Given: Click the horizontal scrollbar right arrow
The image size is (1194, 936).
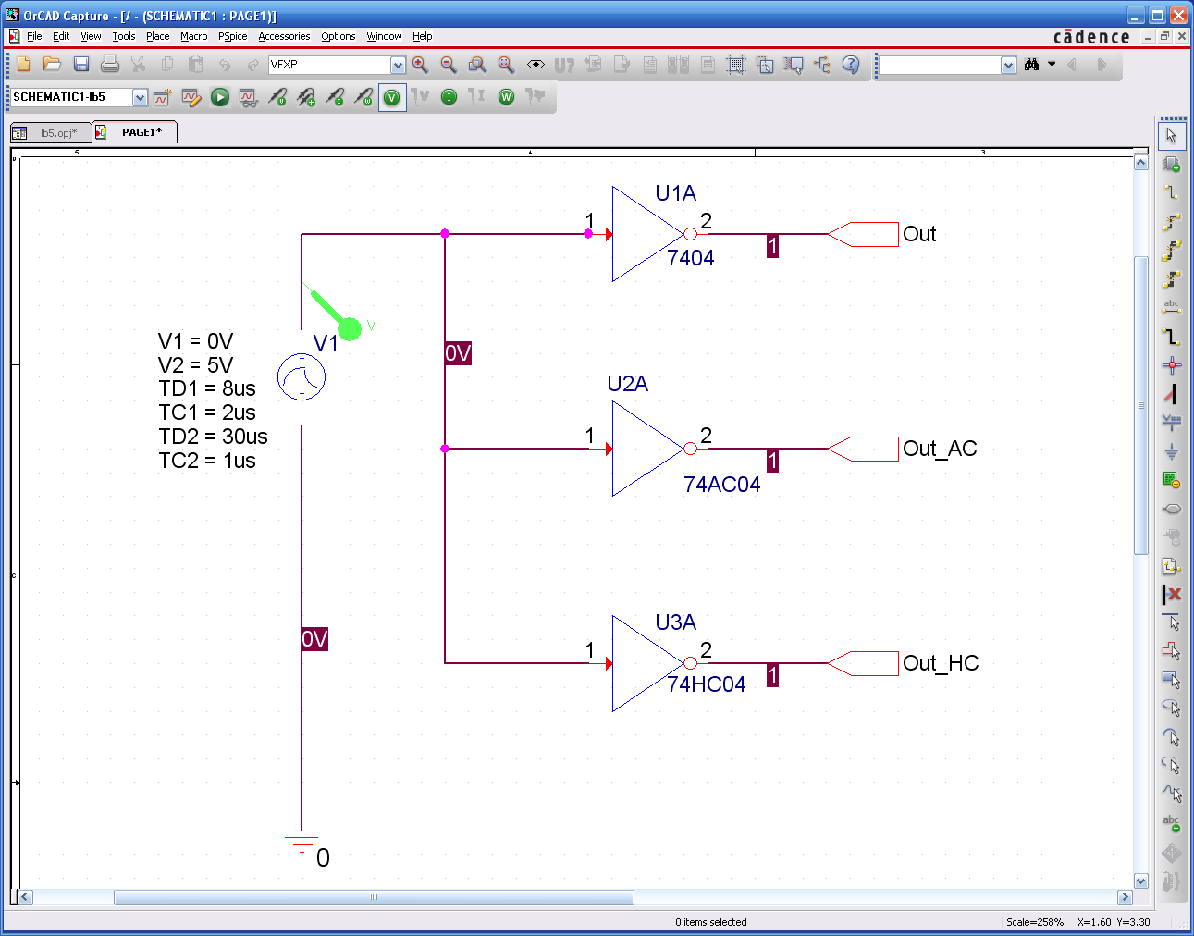Looking at the screenshot, I should pos(1125,897).
